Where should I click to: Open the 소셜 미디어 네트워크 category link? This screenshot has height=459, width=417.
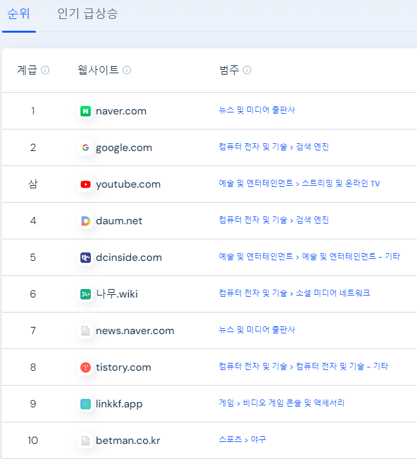pos(333,293)
